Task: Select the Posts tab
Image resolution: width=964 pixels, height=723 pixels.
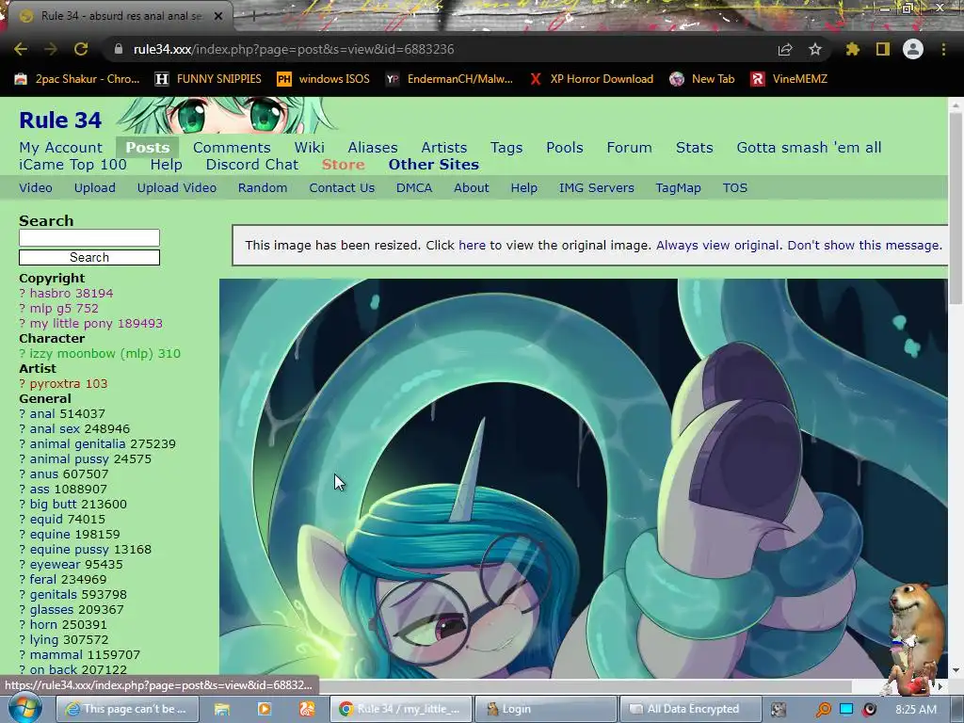Action: tap(148, 148)
